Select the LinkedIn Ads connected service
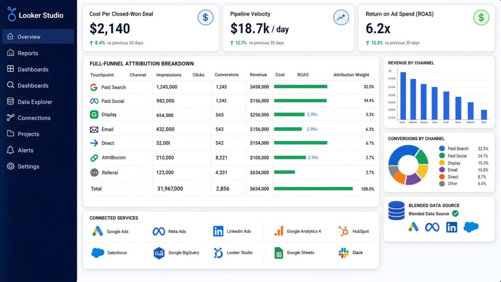This screenshot has height=282, width=501. (232, 231)
